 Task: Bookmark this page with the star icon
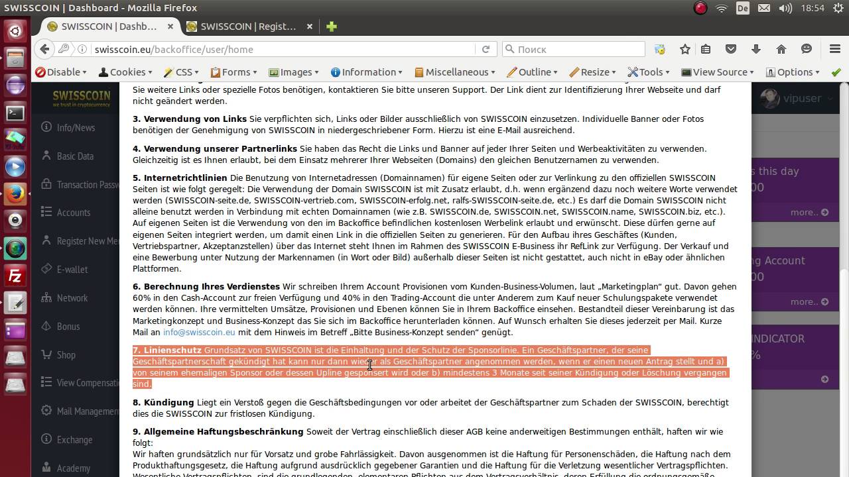(685, 49)
